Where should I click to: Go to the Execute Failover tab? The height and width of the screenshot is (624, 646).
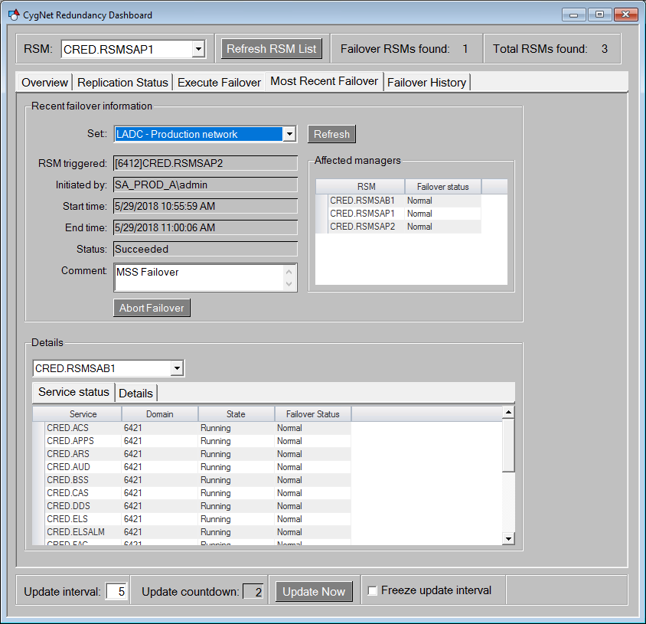click(219, 83)
